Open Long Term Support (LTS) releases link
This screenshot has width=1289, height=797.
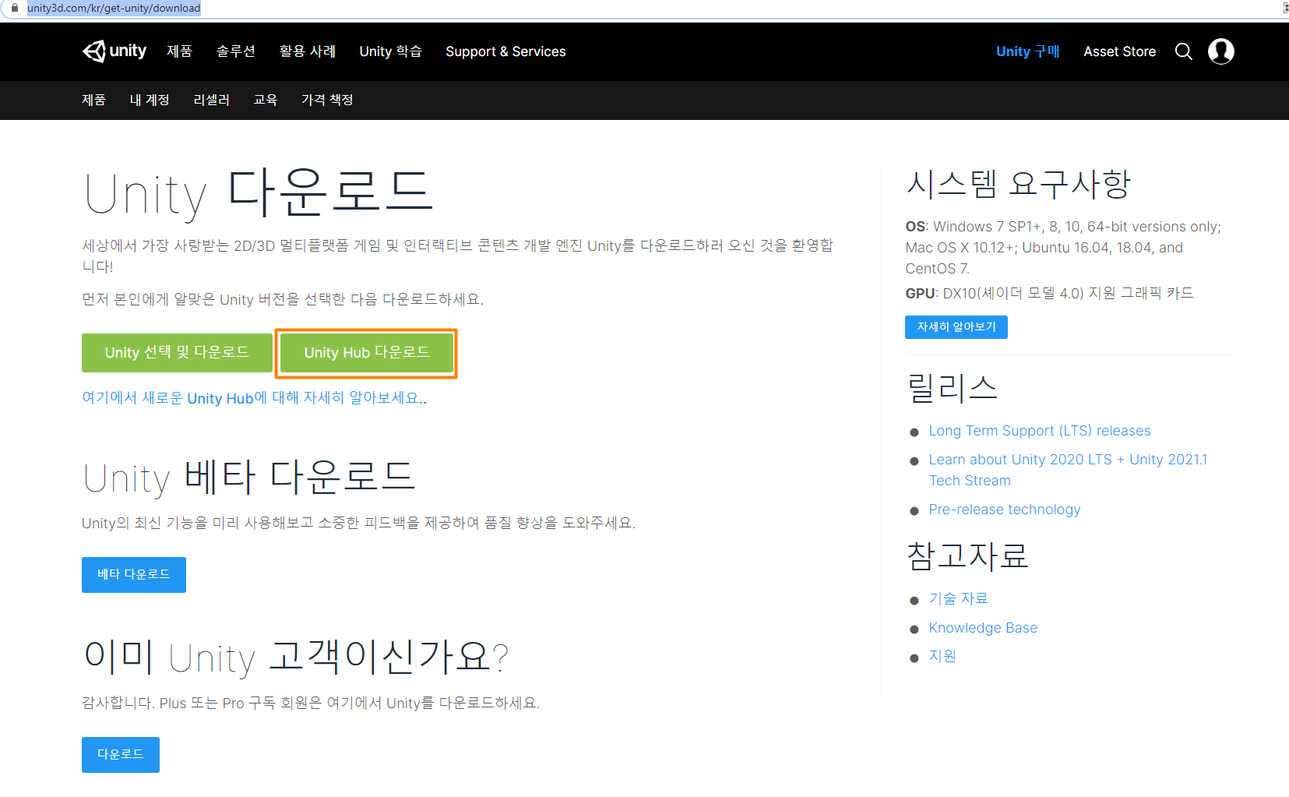1039,431
